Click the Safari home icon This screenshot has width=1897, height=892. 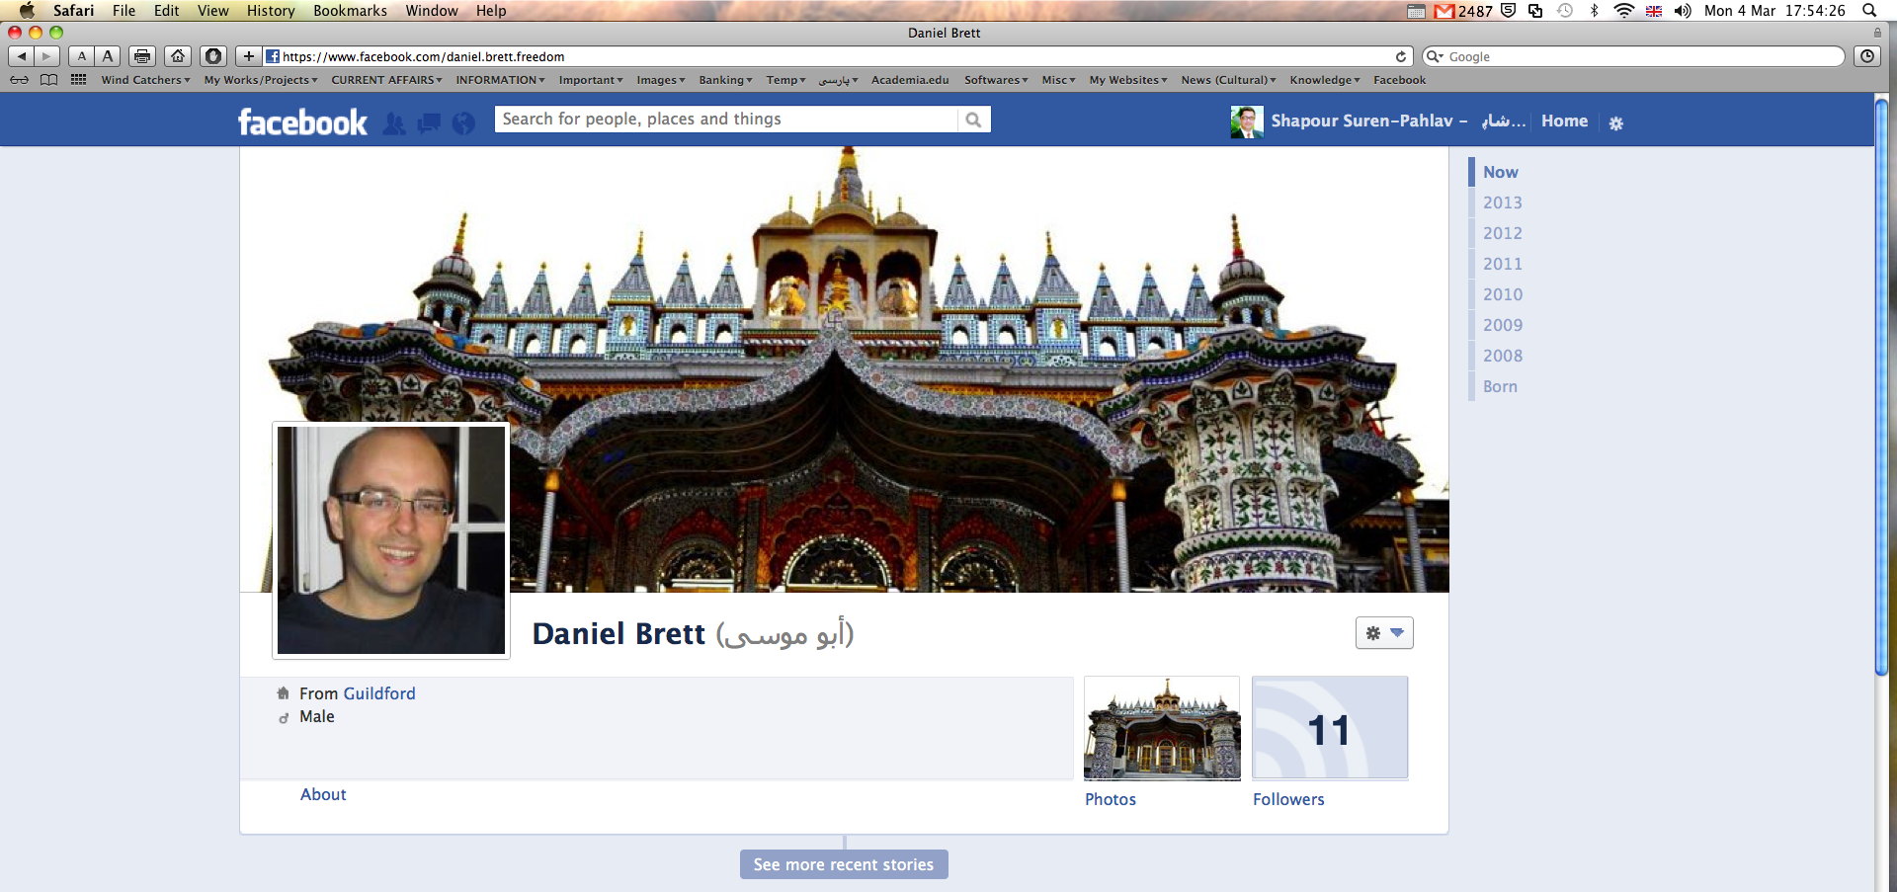(x=177, y=56)
